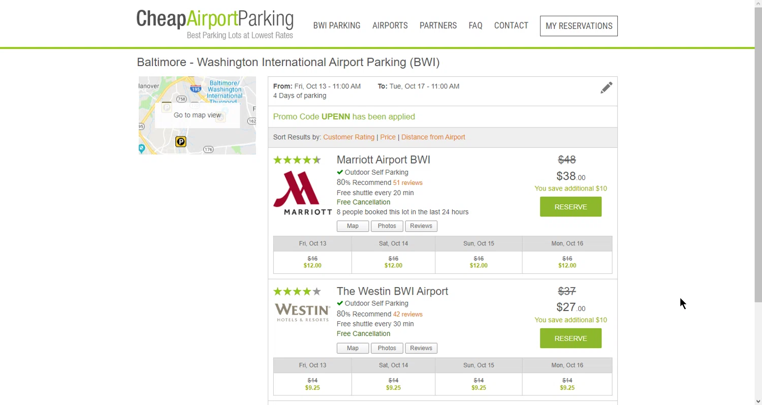The image size is (762, 405).
Task: Open the FAQ menu item
Action: pyautogui.click(x=475, y=25)
